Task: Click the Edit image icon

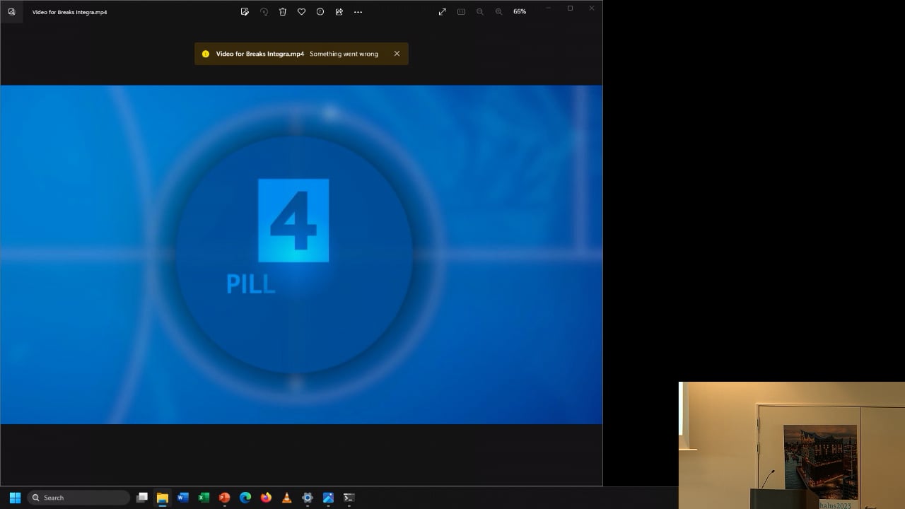Action: coord(245,12)
